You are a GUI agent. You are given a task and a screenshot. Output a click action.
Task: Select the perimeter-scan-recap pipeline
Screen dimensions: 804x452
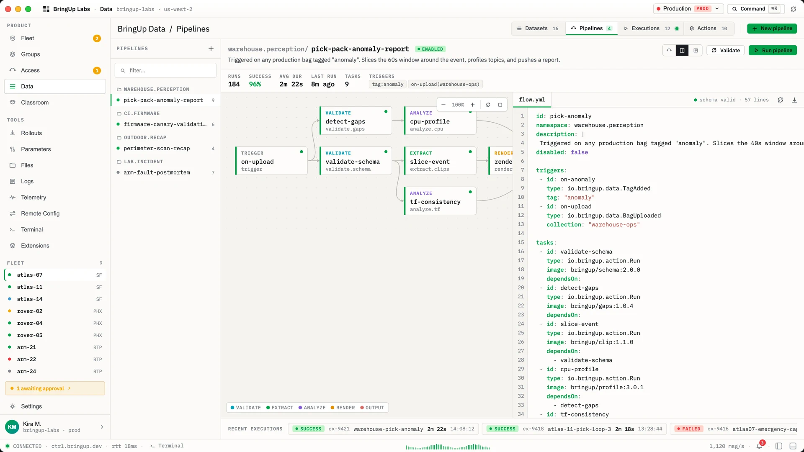tap(165, 149)
